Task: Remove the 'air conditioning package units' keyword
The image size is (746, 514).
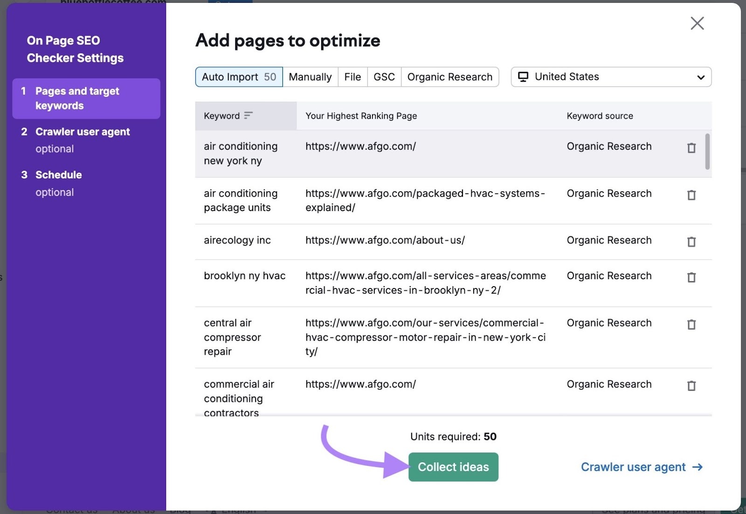Action: tap(691, 195)
